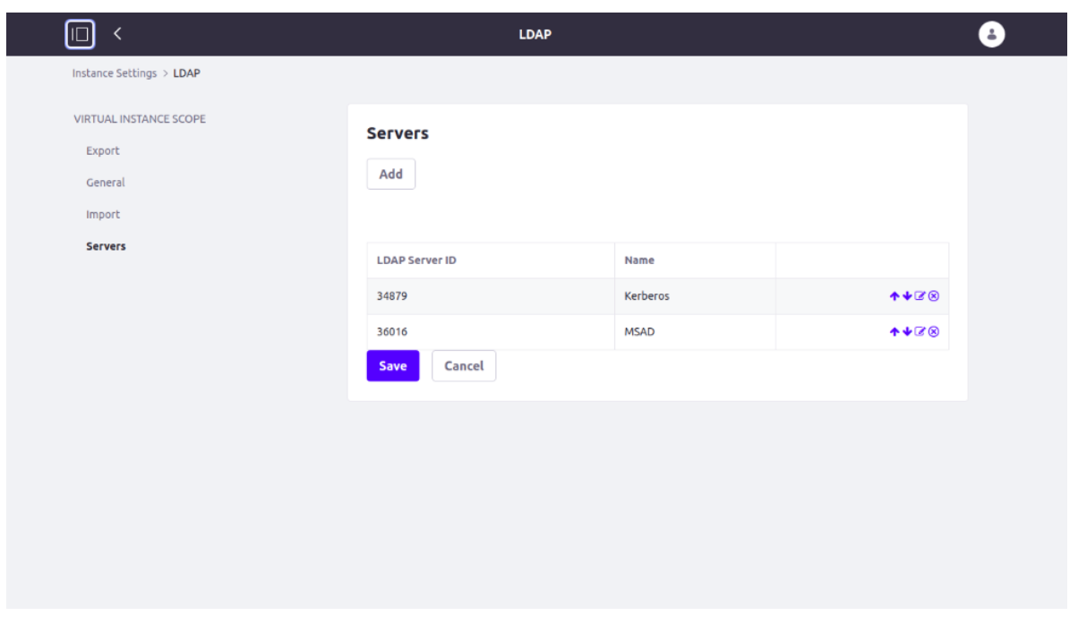Click the Servers panel heading
1078x624 pixels.
[398, 133]
